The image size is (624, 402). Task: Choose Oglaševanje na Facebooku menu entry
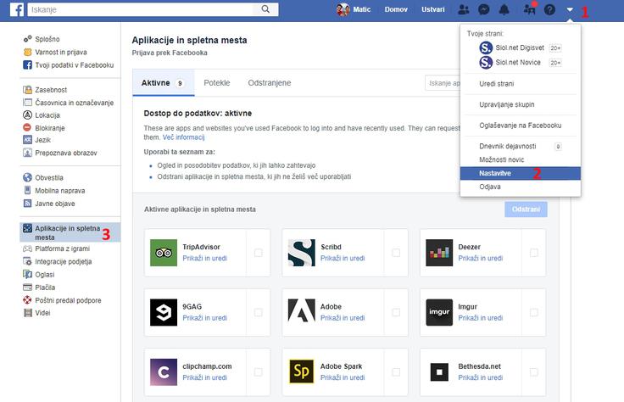[520, 126]
